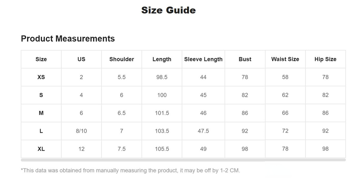Select the Waist Size header cell

[285, 59]
